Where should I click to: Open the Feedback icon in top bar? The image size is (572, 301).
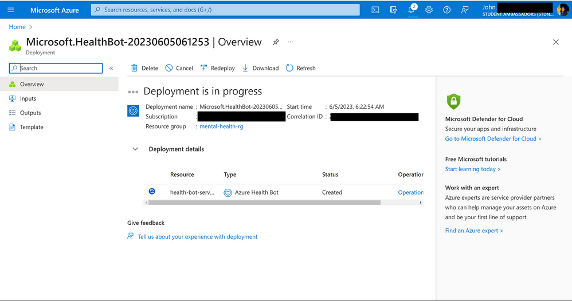click(x=464, y=10)
